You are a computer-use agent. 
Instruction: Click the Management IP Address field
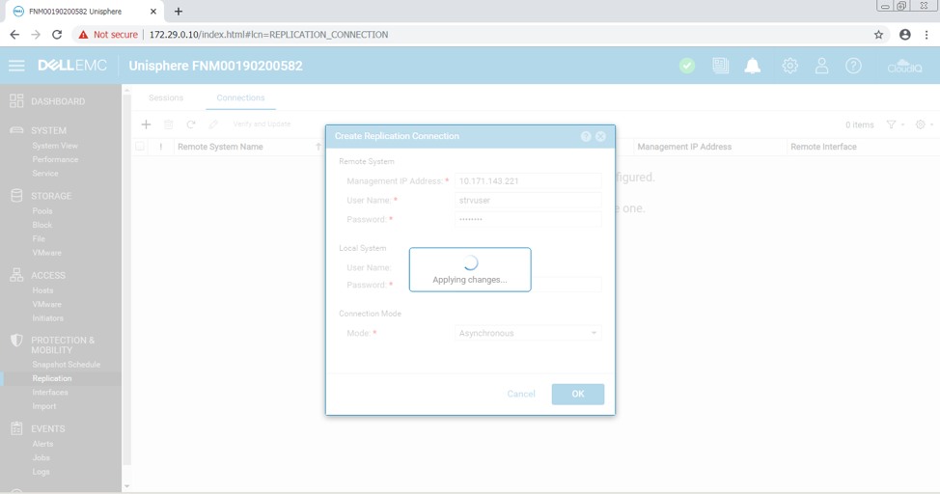(528, 181)
